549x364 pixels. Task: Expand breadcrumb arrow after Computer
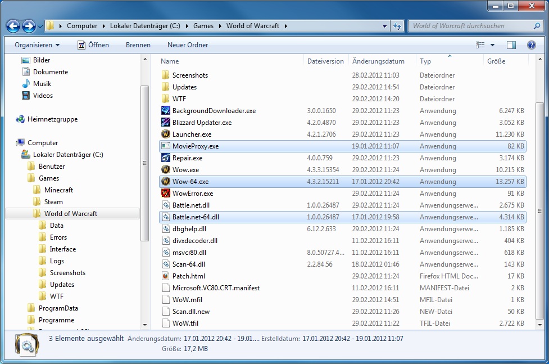point(104,26)
